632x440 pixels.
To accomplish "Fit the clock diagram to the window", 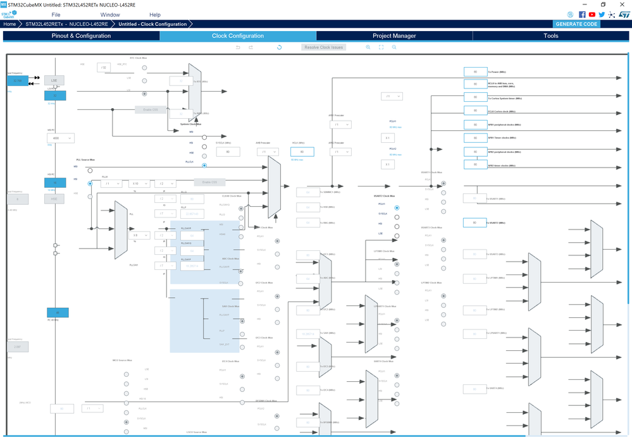I will pos(381,47).
